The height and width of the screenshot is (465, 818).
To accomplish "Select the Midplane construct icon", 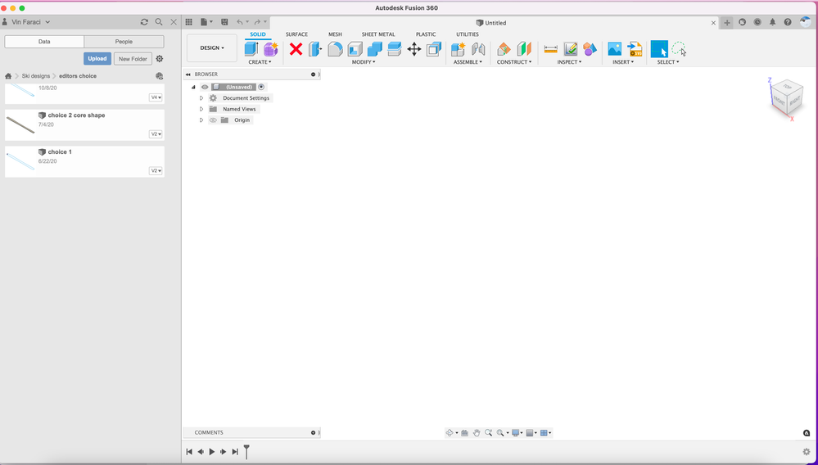I will (524, 49).
